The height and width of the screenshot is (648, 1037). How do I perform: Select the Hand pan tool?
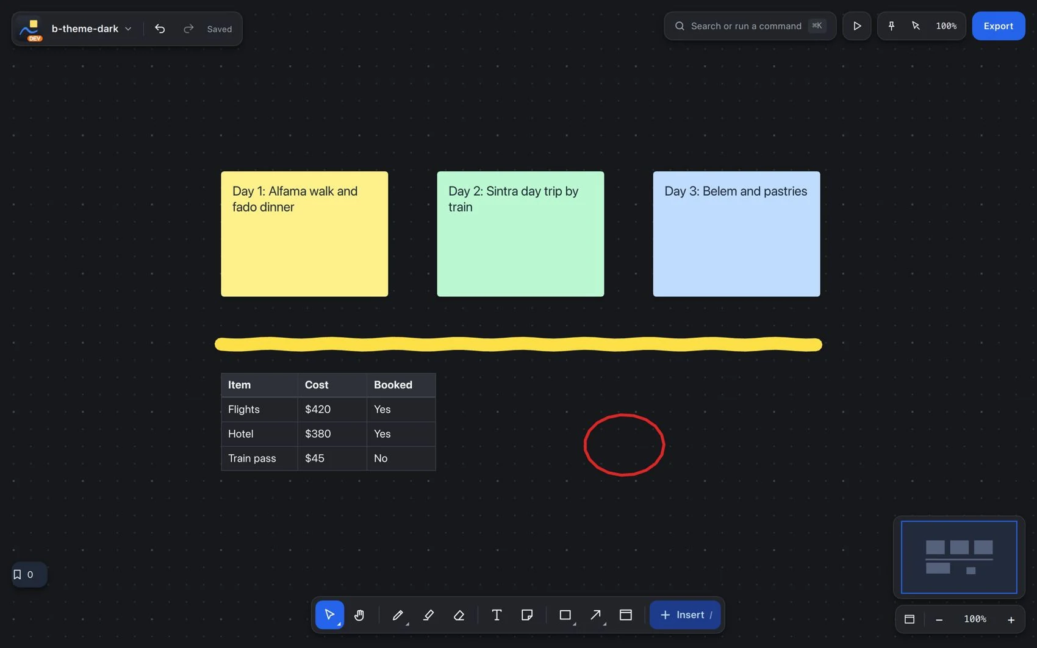pos(359,615)
